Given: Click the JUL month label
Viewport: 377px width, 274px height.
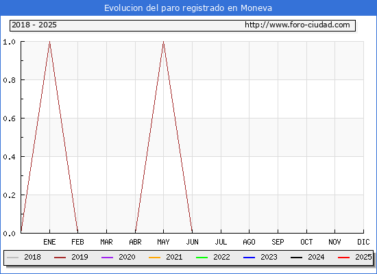Looking at the screenshot, I should (221, 242).
